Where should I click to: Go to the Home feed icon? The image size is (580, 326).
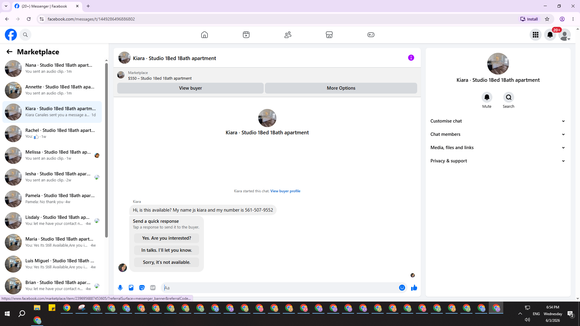tap(205, 35)
